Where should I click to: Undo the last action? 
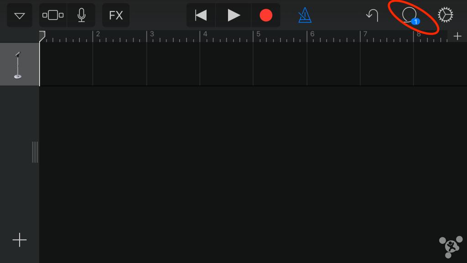click(x=372, y=15)
